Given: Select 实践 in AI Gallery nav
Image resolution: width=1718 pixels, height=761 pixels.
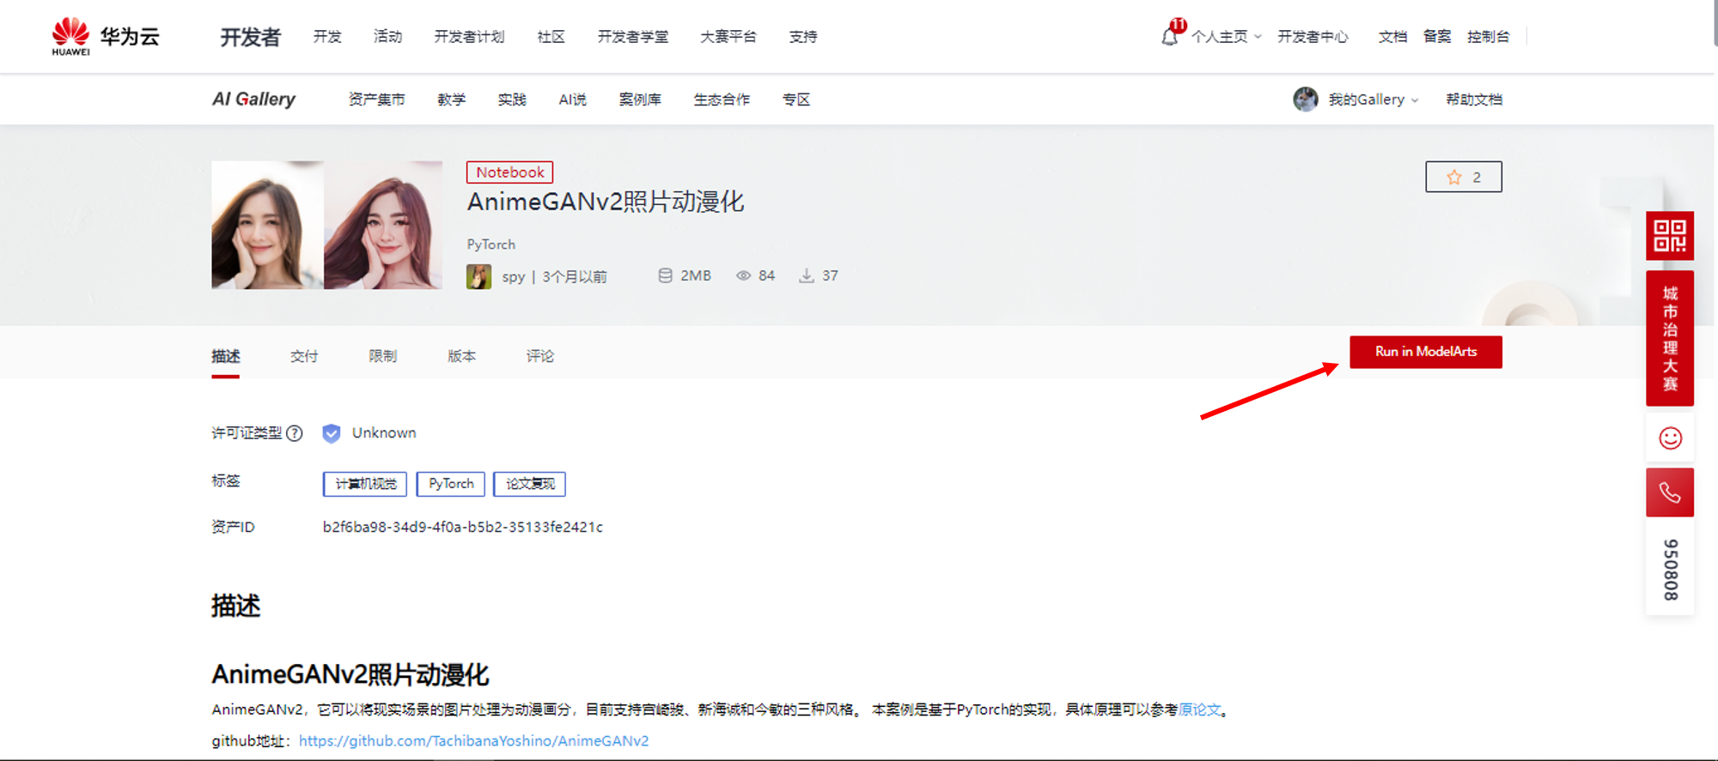Looking at the screenshot, I should pyautogui.click(x=512, y=100).
